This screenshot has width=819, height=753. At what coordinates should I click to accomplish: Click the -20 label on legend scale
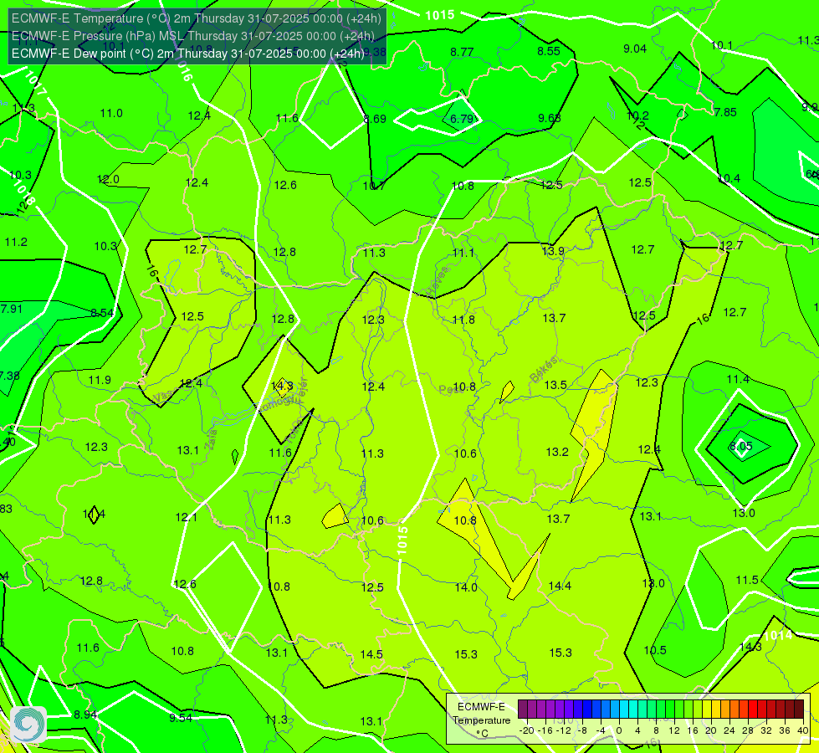[x=527, y=730]
